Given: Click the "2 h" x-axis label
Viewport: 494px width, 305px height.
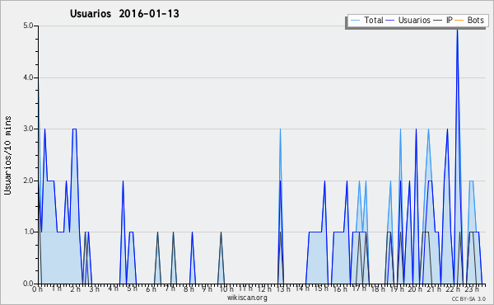Looking at the screenshot, I should 76,289.
